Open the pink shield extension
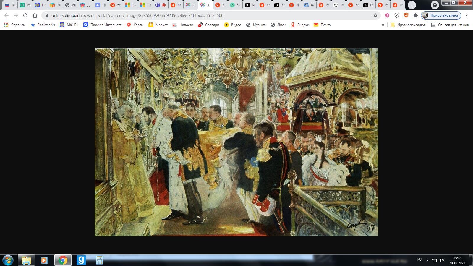Viewport: 473px width, 266px height. tap(387, 15)
